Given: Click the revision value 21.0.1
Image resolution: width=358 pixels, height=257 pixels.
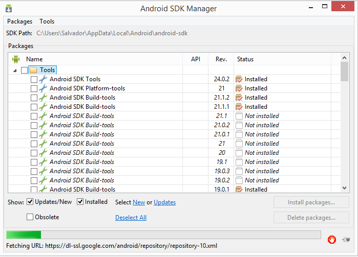Looking at the screenshot, I should (x=222, y=134).
